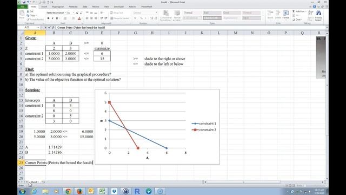Select the constraint 2 red data marker at A=3
The height and width of the screenshot is (195, 346).
point(138,148)
